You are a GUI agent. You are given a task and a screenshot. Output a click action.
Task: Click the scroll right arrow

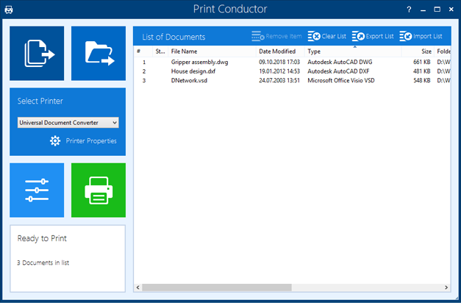click(446, 288)
